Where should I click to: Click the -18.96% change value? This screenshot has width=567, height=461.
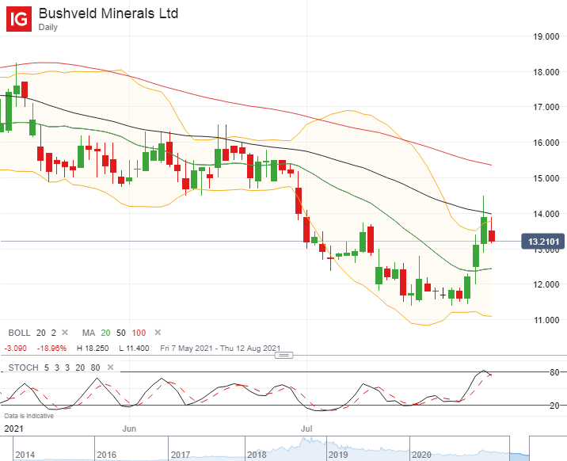[x=51, y=349]
